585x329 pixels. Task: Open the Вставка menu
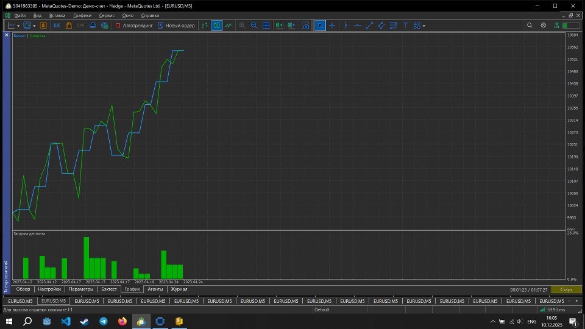(57, 15)
